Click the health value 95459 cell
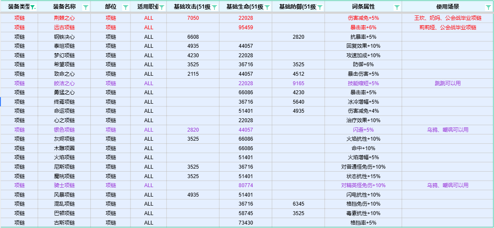494x228 pixels. pyautogui.click(x=245, y=28)
